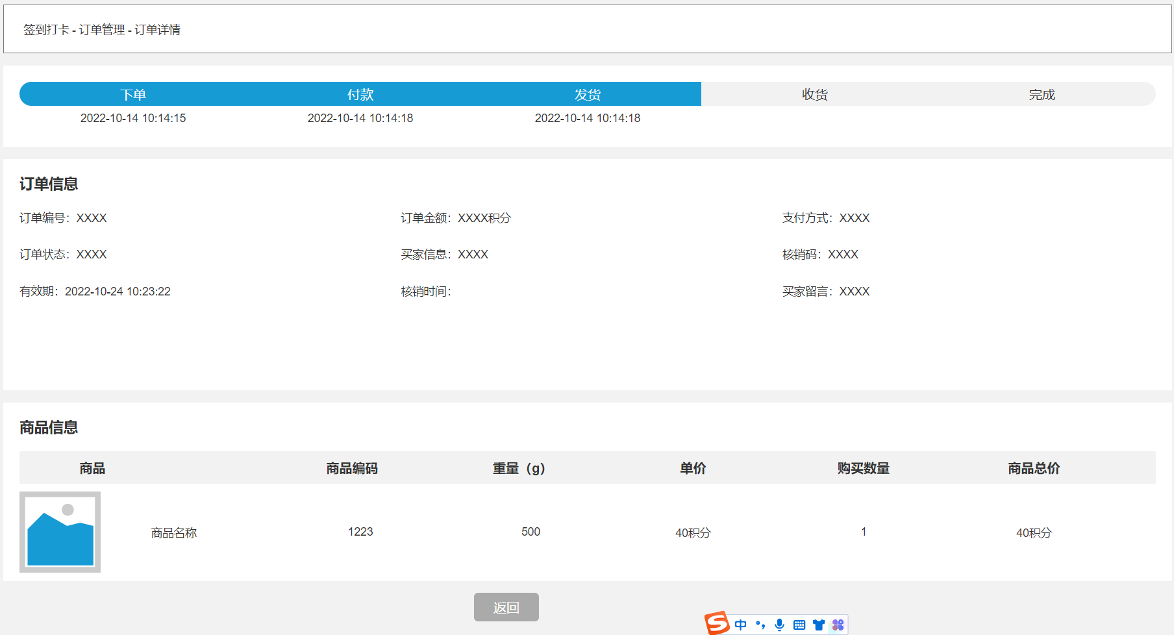Click the 买家信息: XXXX field
This screenshot has height=635, width=1174.
445,255
